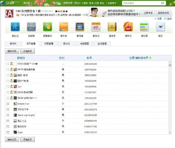Choose the dark blue theme swatch
The image size is (175, 148).
[x=56, y=11]
